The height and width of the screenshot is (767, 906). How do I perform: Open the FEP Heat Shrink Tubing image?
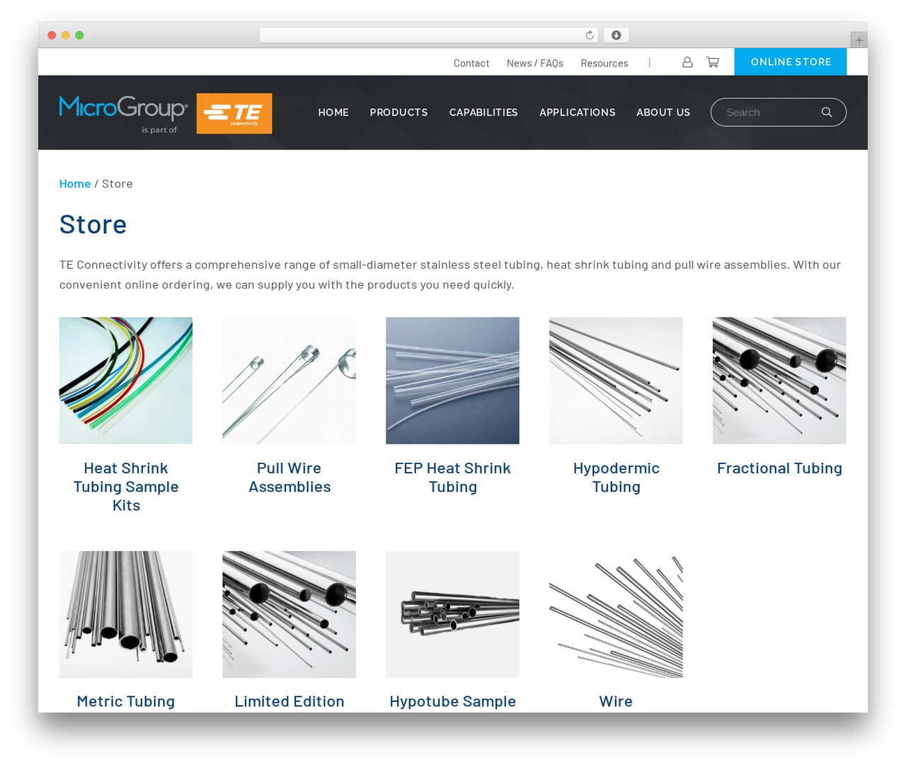[453, 381]
